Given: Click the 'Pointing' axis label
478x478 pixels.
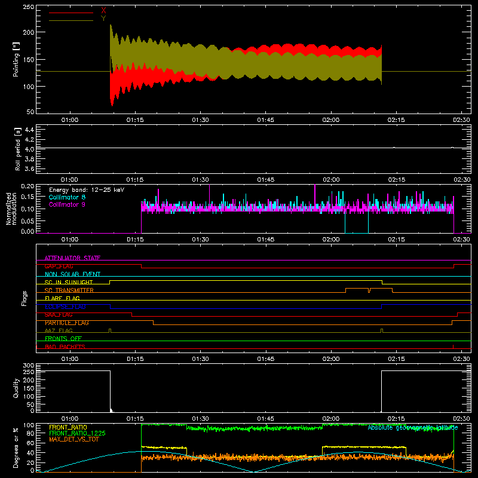Looking at the screenshot, I should click(16, 59).
